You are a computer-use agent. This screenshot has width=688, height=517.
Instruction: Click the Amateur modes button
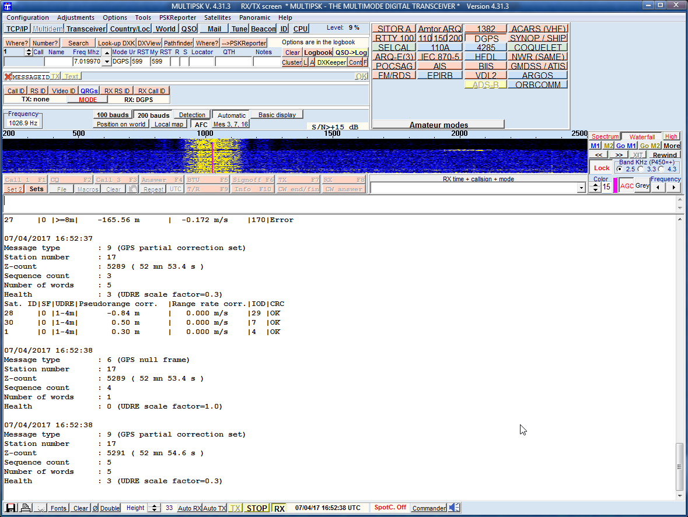coord(438,124)
